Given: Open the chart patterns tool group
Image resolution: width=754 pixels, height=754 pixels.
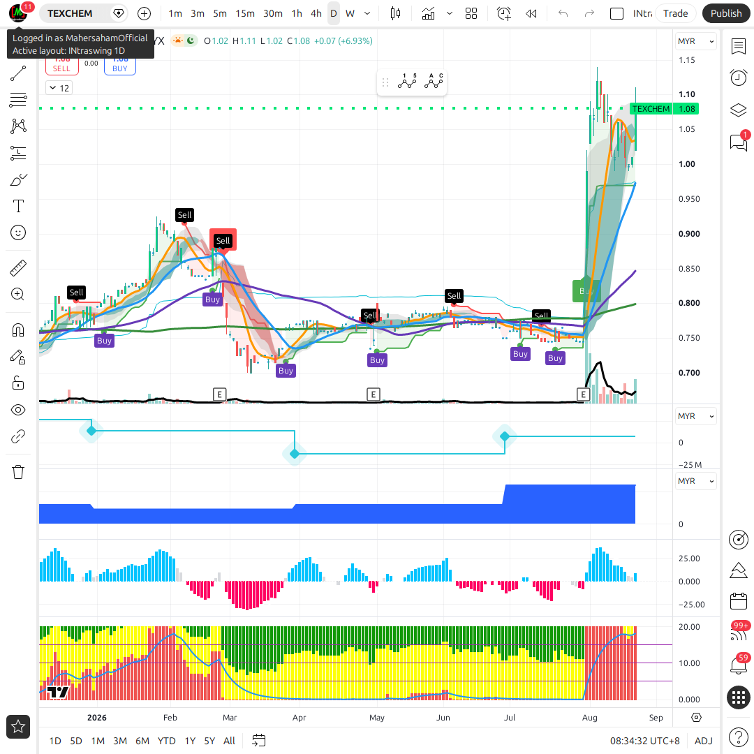Looking at the screenshot, I should click(18, 126).
